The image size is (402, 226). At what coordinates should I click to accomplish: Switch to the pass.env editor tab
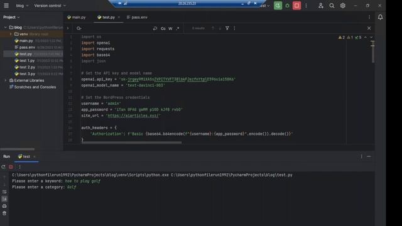pos(137,18)
